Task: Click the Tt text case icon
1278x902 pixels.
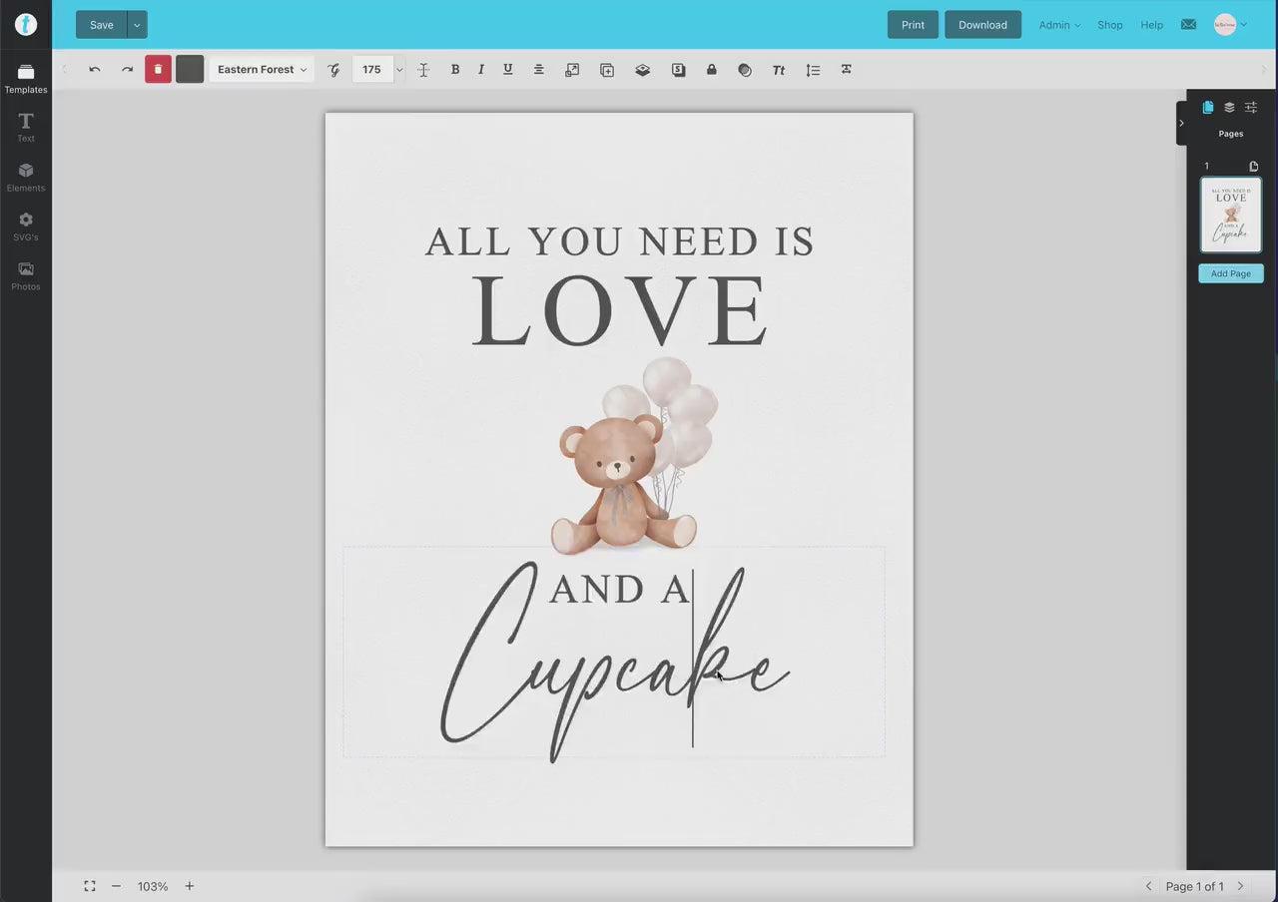Action: pos(779,70)
